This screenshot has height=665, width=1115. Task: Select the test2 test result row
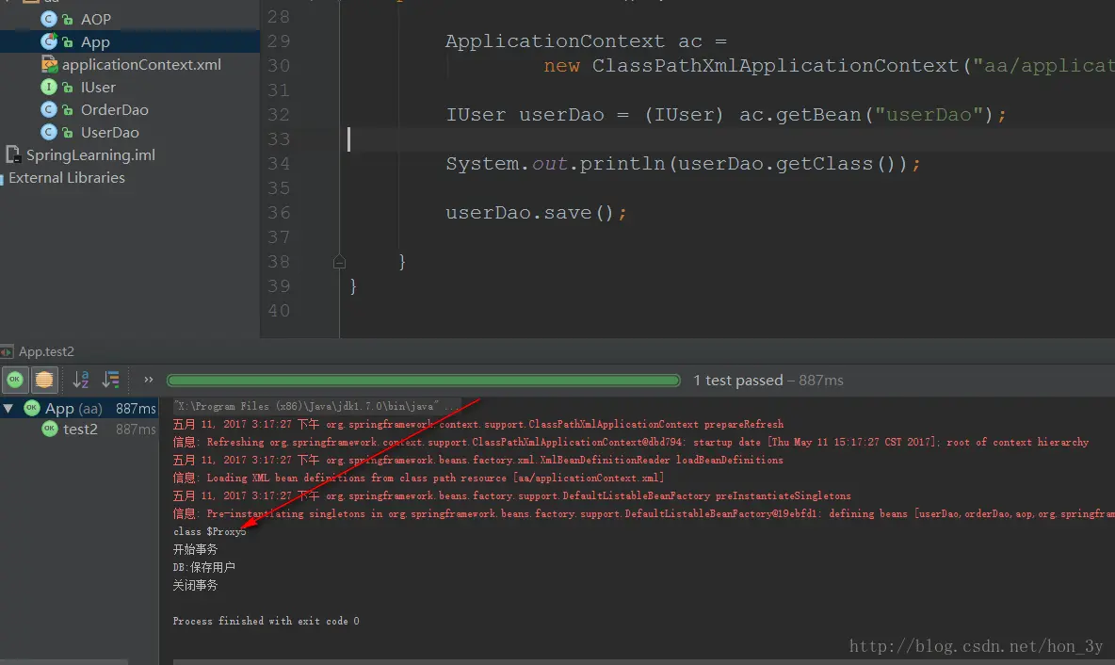tap(79, 429)
